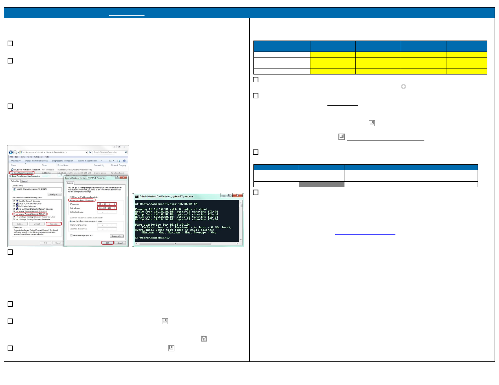Expand the toolbar overflow chevron after Rename
This screenshot has width=499, height=385.
click(101, 161)
